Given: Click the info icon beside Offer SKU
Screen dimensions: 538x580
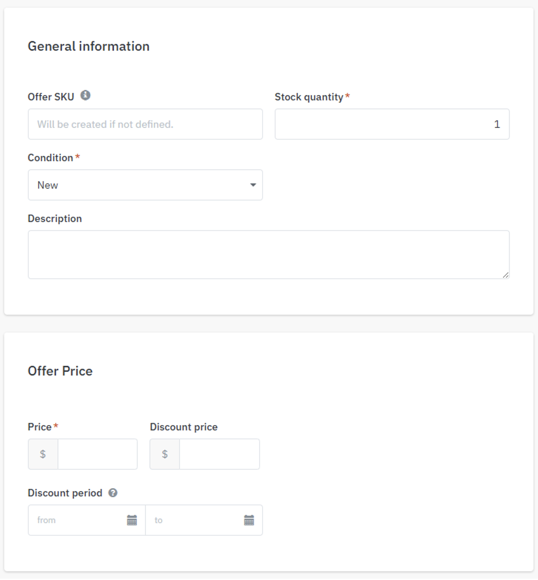Looking at the screenshot, I should (85, 95).
